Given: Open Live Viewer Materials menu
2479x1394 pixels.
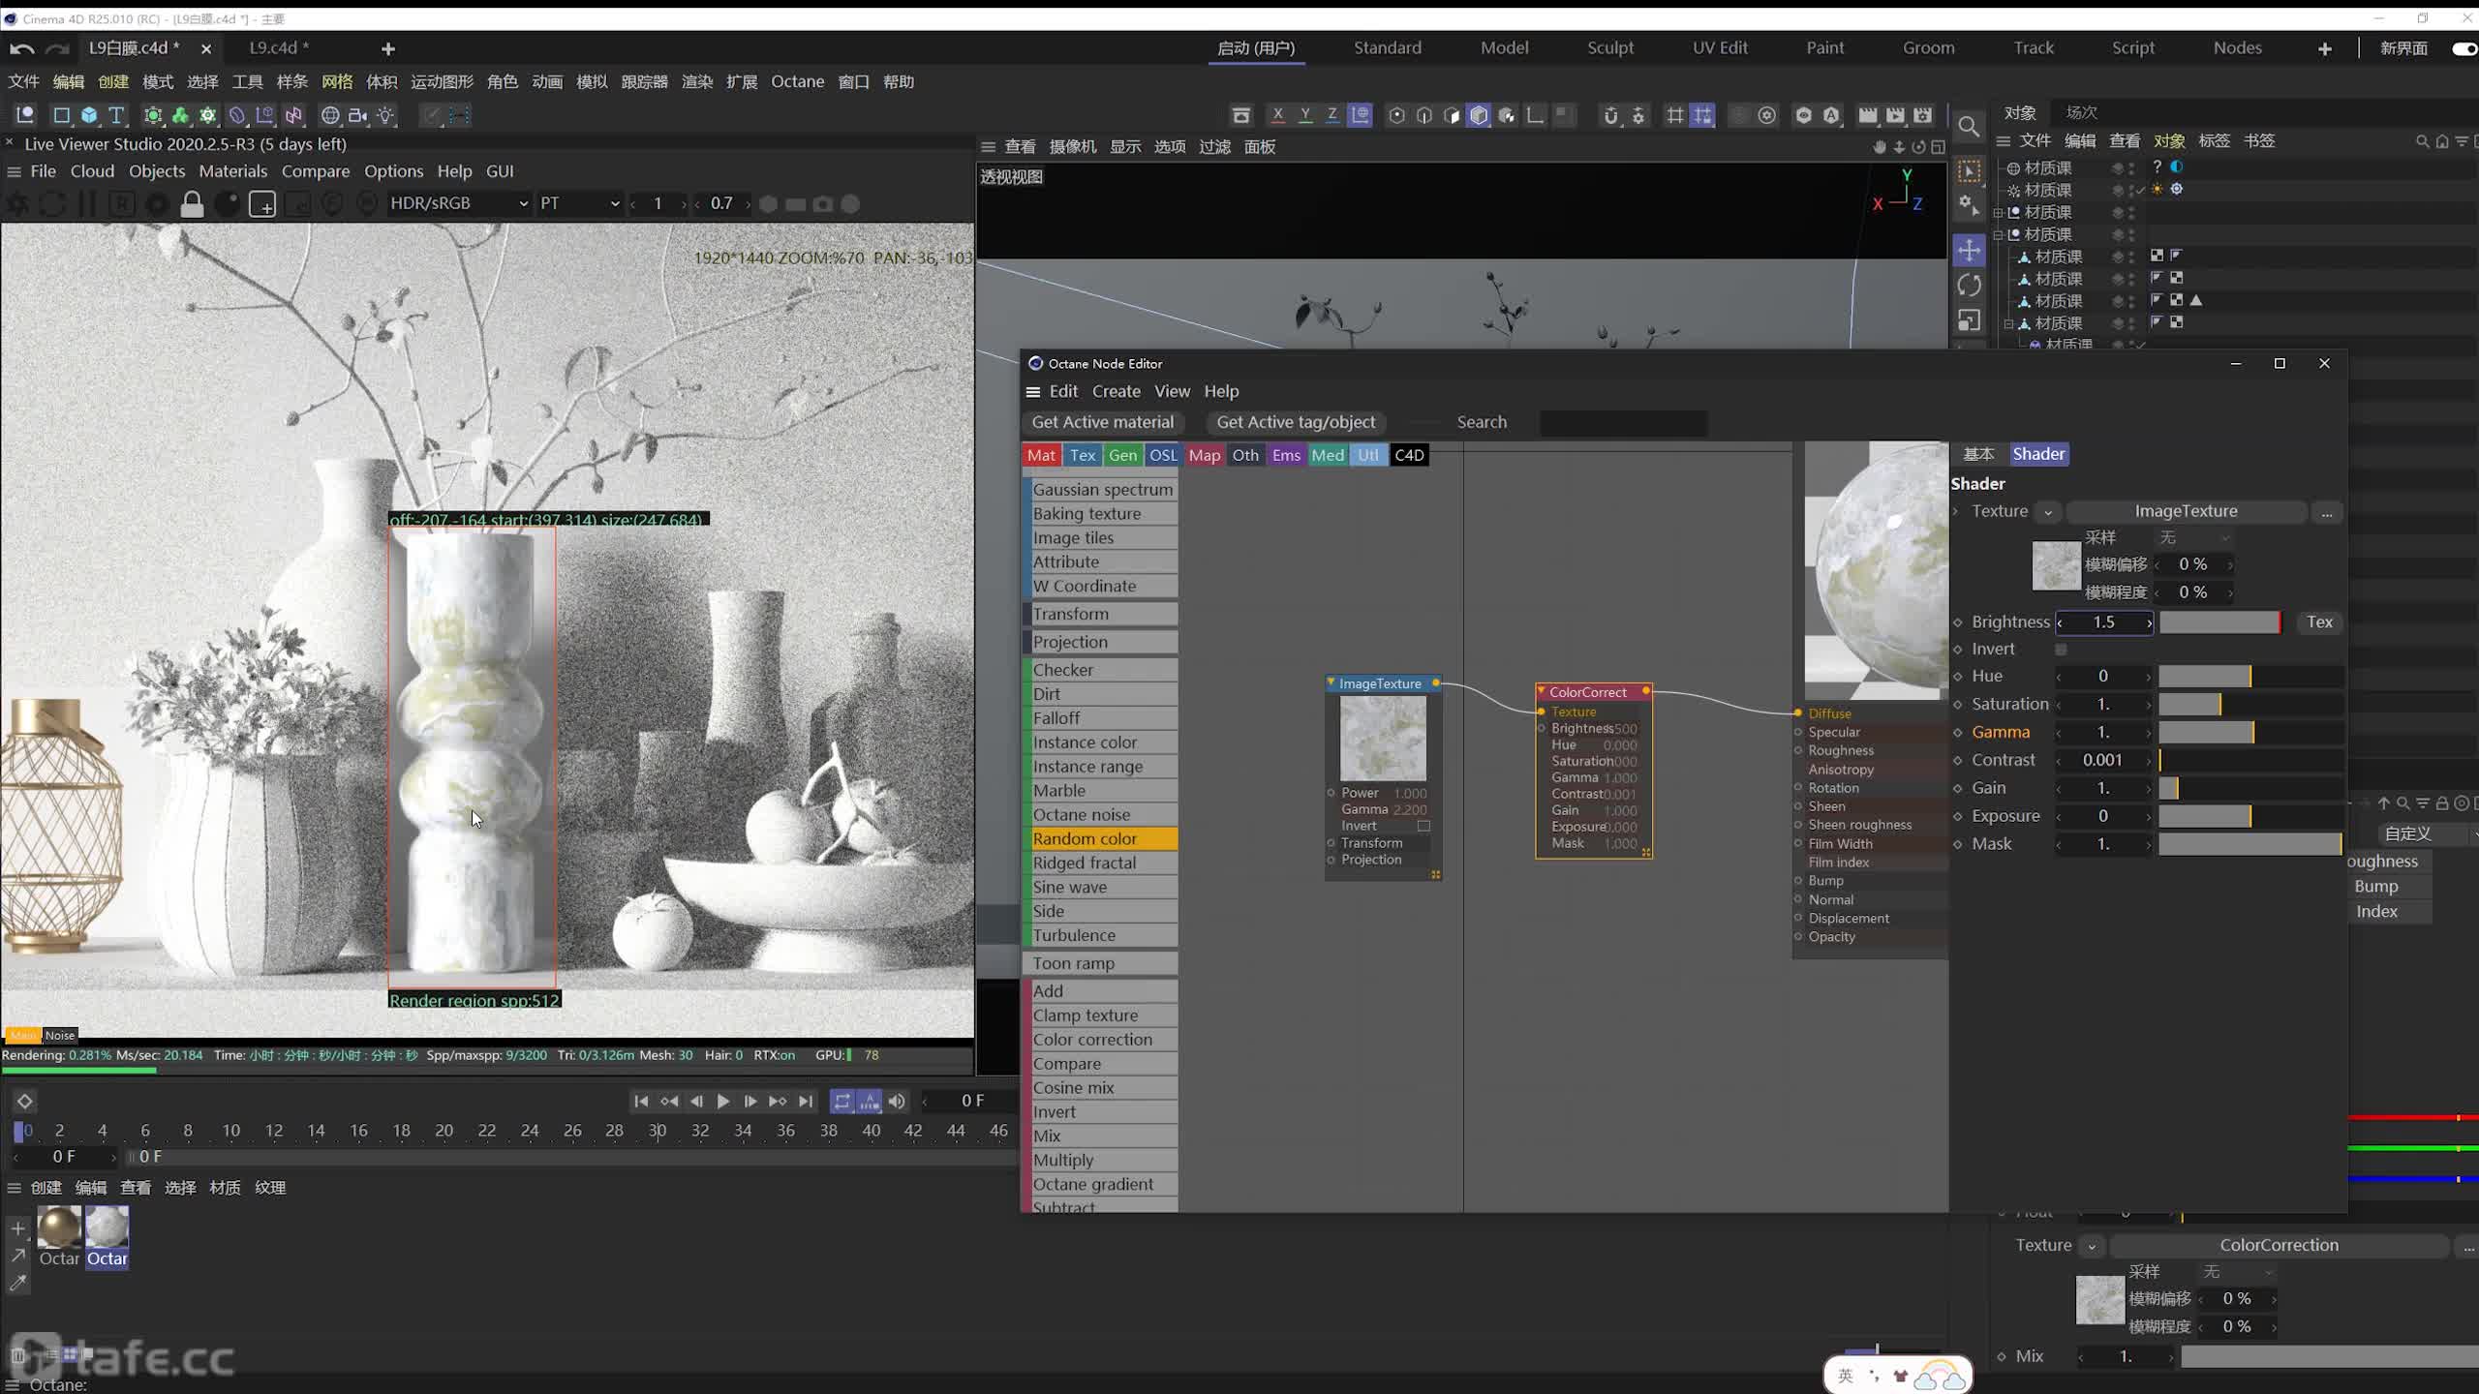Looking at the screenshot, I should tap(232, 171).
